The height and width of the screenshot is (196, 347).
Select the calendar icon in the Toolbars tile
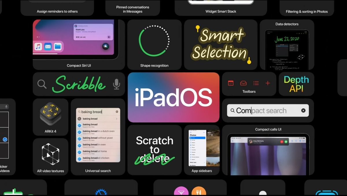231,83
